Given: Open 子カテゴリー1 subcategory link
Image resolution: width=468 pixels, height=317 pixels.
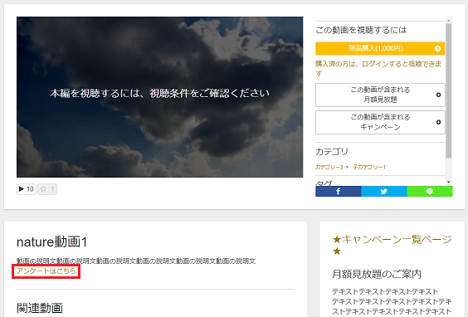Looking at the screenshot, I should (x=369, y=167).
